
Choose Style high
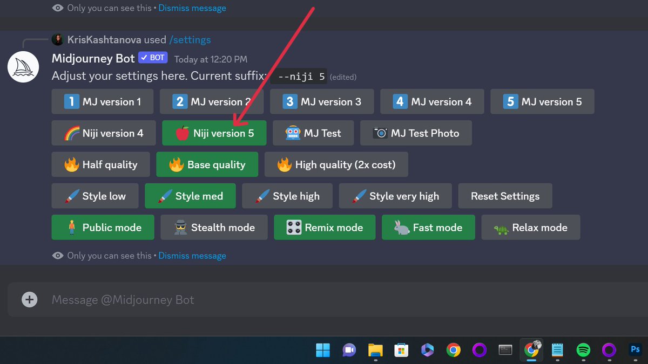click(x=287, y=196)
